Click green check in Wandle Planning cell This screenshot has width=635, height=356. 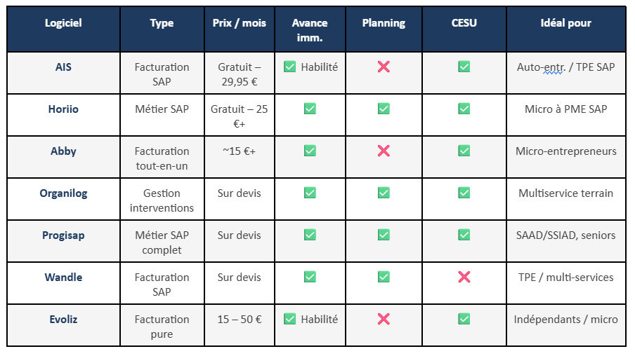tap(384, 277)
